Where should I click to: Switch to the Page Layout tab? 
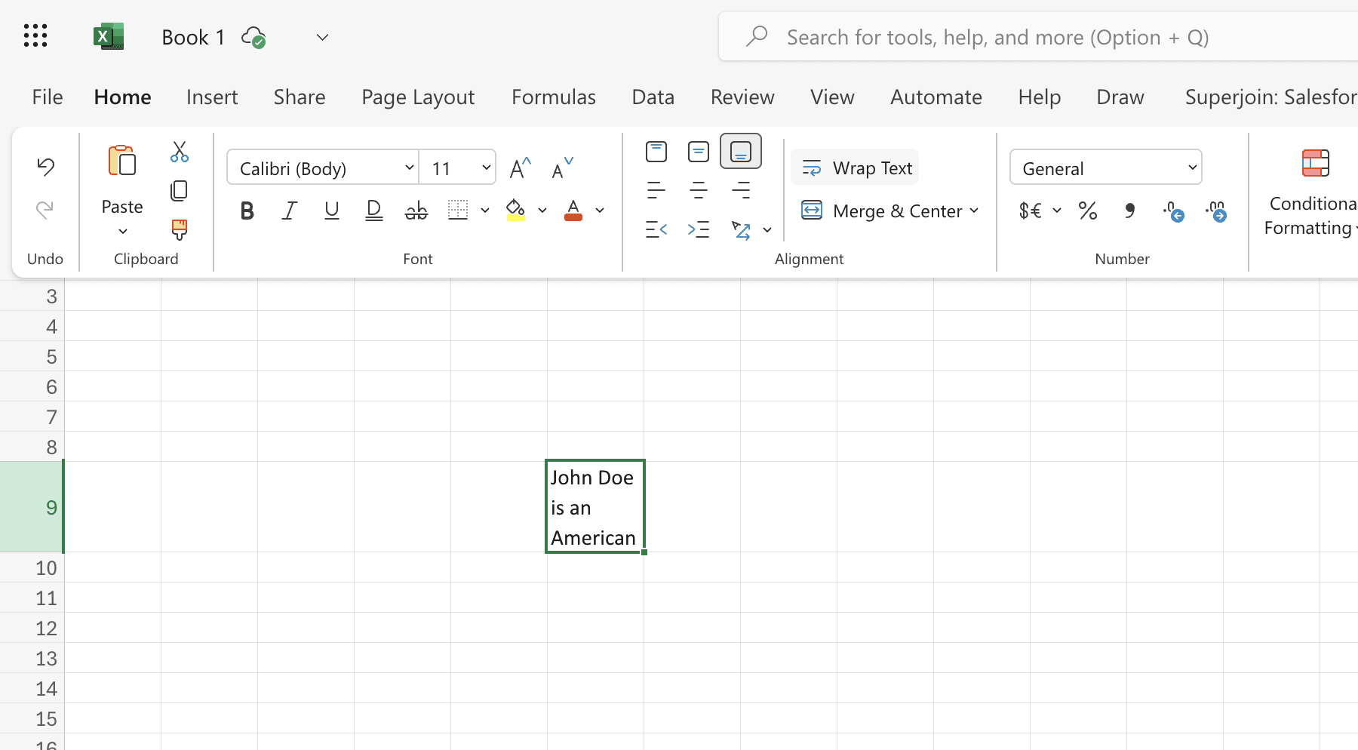pyautogui.click(x=418, y=97)
